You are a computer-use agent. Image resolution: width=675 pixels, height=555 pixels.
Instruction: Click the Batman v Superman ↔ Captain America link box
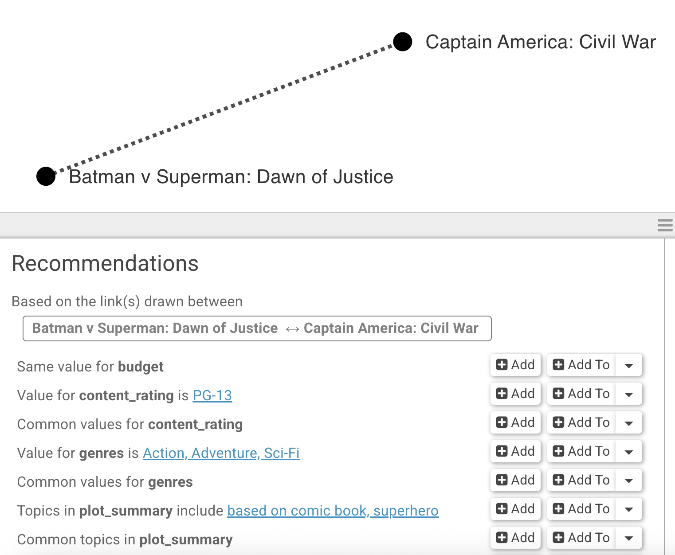[x=257, y=328]
